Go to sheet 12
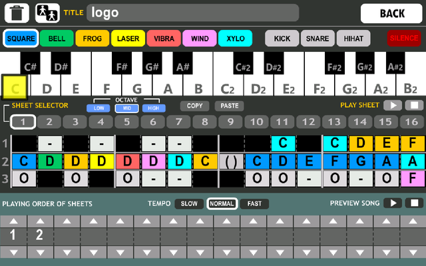 (308, 122)
